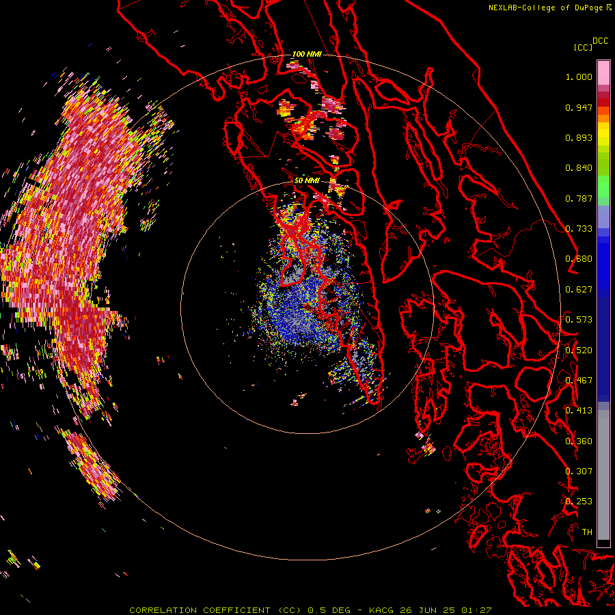Click the TH threshold label
The image size is (615, 615).
[x=587, y=532]
